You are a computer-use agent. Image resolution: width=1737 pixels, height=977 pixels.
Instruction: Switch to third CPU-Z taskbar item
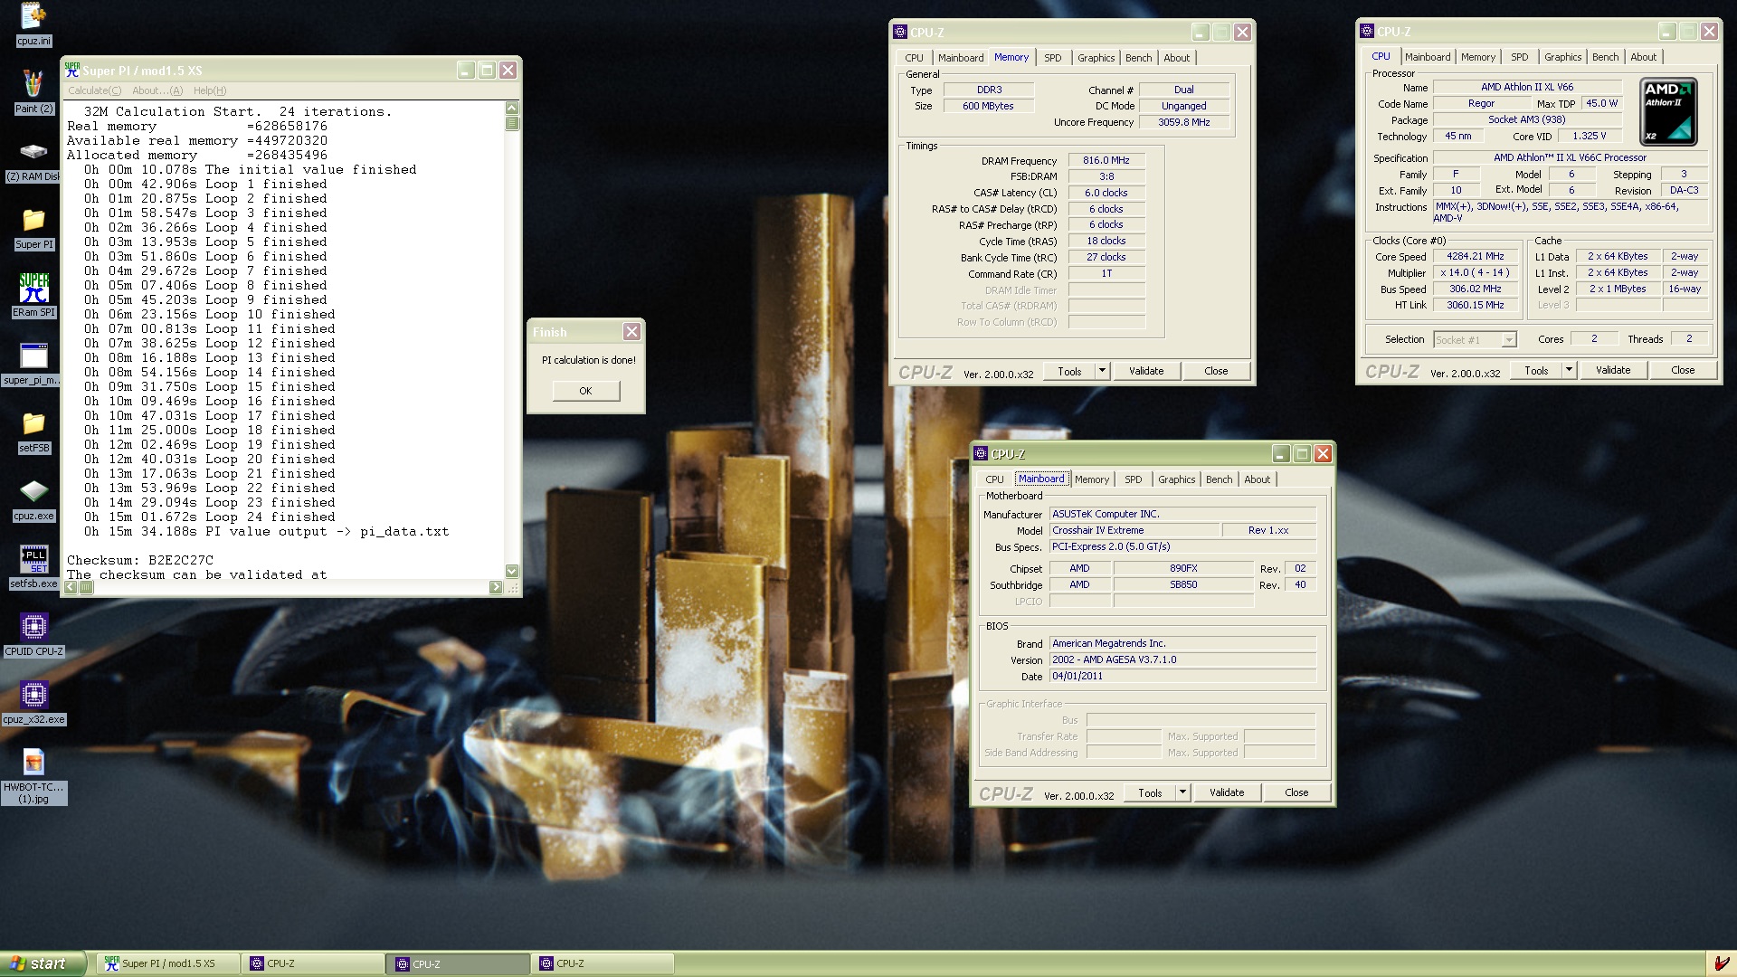click(x=603, y=963)
